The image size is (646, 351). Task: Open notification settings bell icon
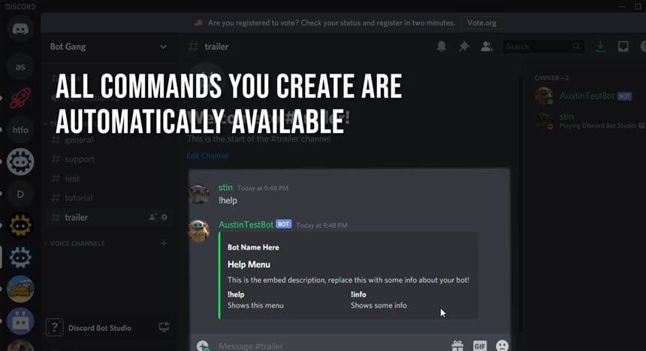tap(441, 46)
